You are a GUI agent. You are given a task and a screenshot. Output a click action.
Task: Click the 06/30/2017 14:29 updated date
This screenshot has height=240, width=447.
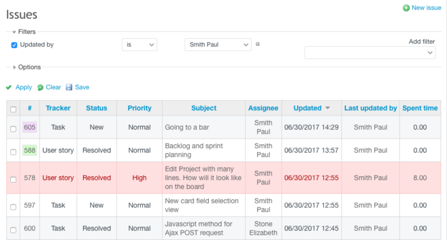pos(312,127)
